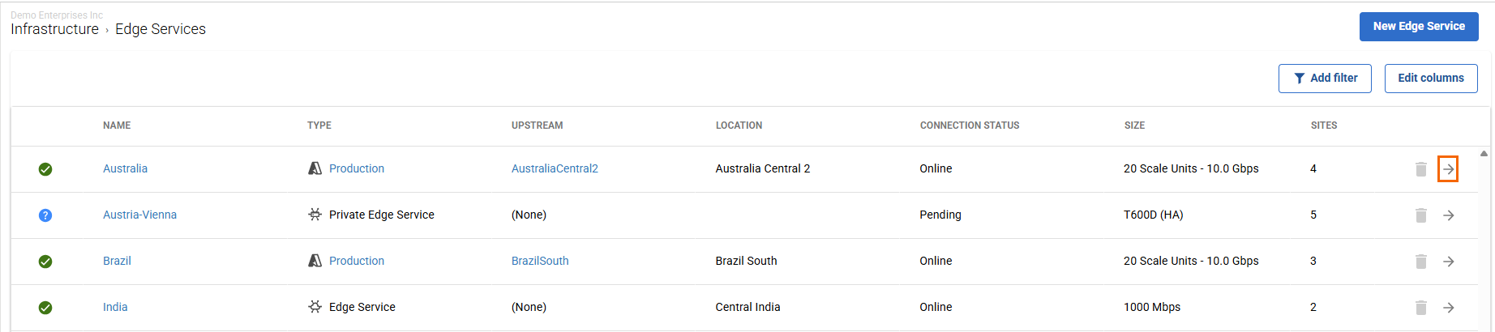
Task: Click the Add filter button
Action: pyautogui.click(x=1325, y=79)
